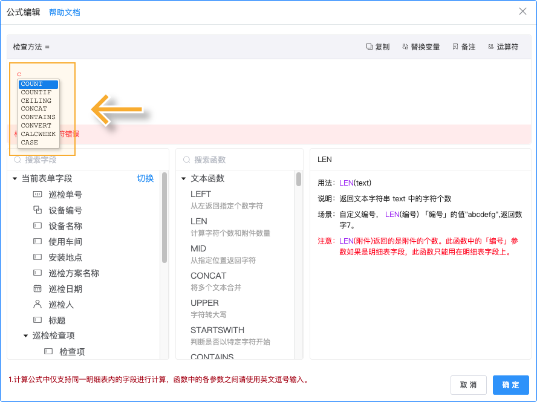Open the 帮助文档 help link

64,11
